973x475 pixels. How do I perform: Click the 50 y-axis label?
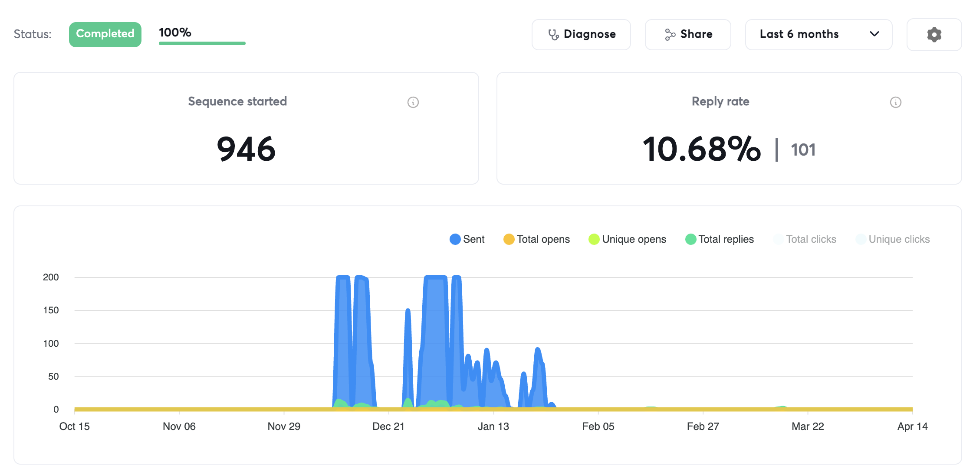coord(53,377)
